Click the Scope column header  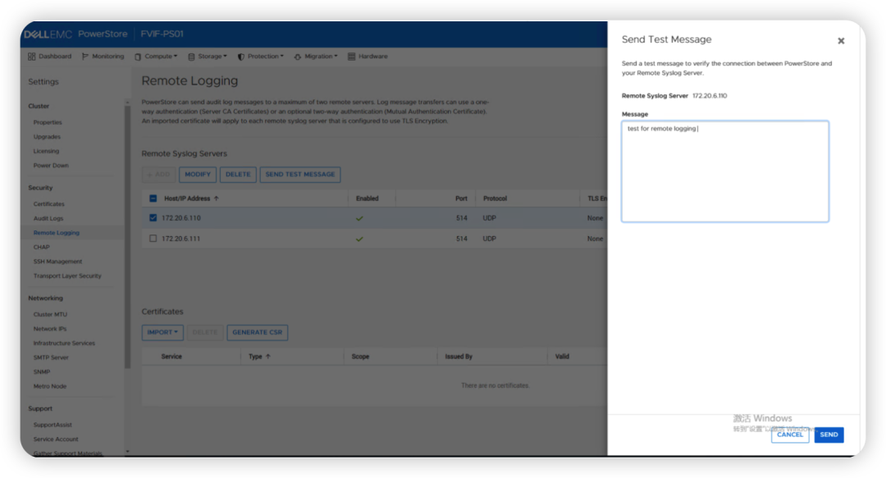pos(360,357)
